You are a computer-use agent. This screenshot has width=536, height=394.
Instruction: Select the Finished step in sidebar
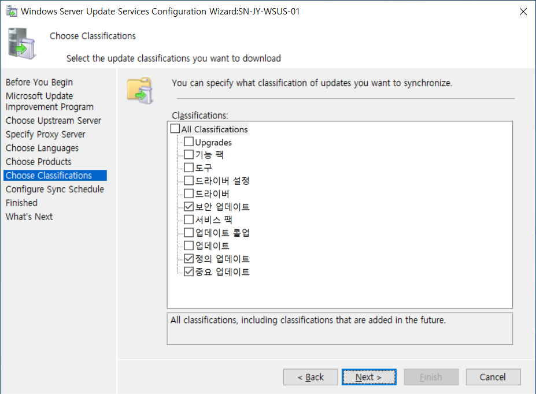21,203
